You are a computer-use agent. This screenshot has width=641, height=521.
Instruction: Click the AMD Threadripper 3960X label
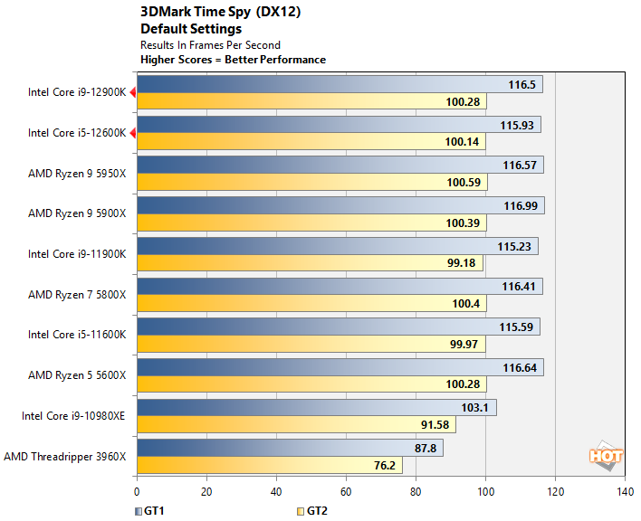(66, 456)
